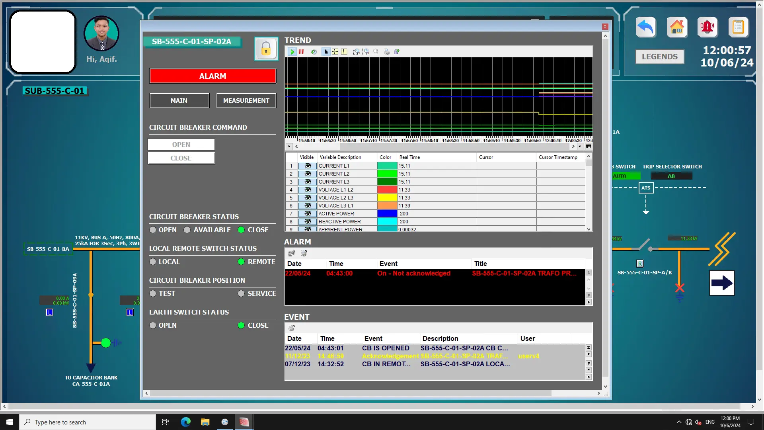Click the LEGENDS button

tap(659, 57)
